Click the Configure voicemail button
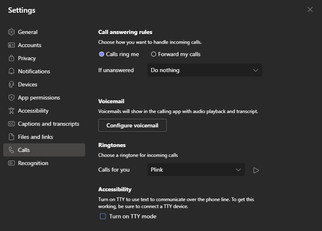This screenshot has width=322, height=231. (x=132, y=125)
